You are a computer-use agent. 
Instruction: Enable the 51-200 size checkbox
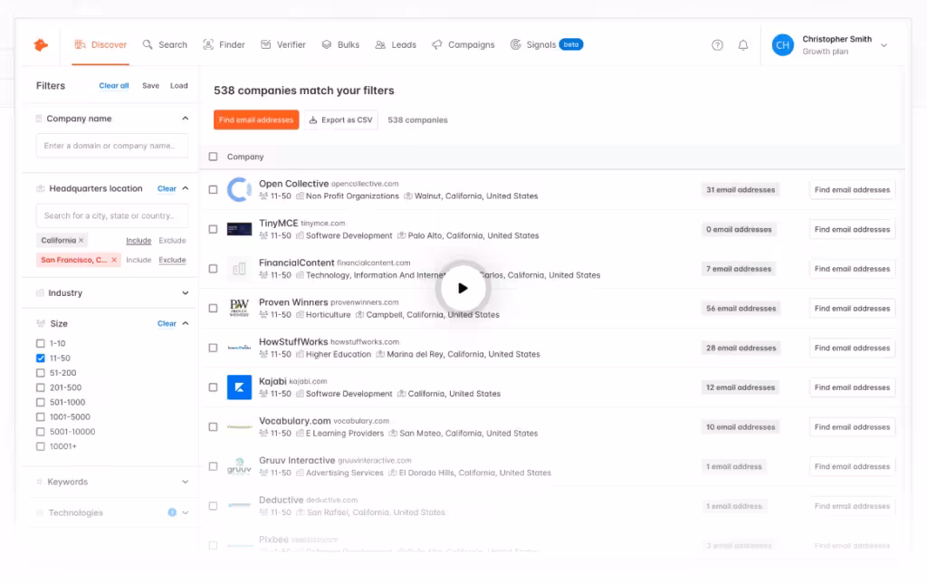40,373
